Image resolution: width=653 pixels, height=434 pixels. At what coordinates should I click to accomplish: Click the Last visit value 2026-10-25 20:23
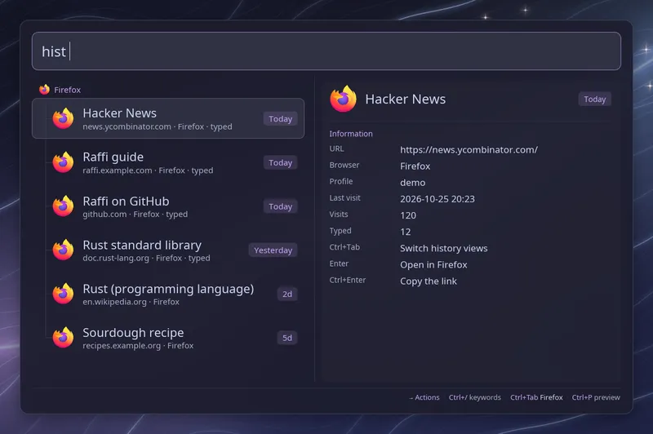(438, 199)
